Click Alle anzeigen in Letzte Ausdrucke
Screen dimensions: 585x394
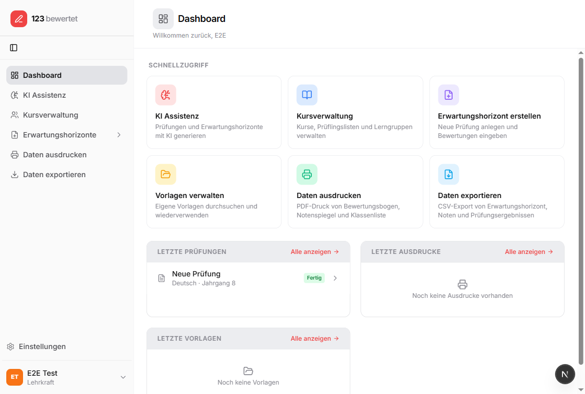pos(528,252)
